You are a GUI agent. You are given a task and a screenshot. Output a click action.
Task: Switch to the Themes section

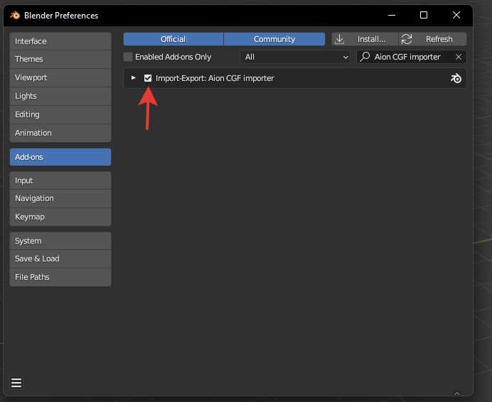pyautogui.click(x=60, y=59)
